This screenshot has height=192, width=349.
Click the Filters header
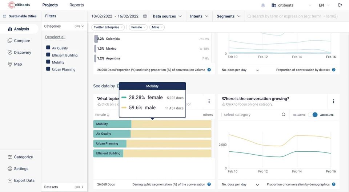coord(51,16)
